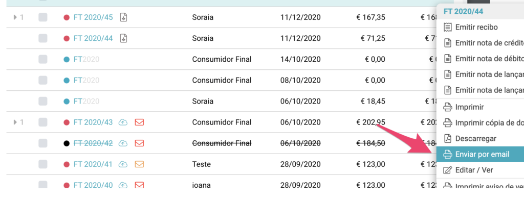Screen dimensions: 524x200
Task: Click the red status dot of FT 2020/44
Action: 67,39
